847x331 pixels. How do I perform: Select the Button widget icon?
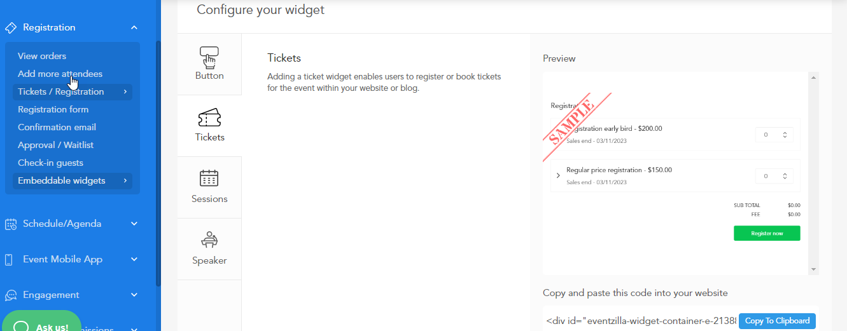click(209, 57)
